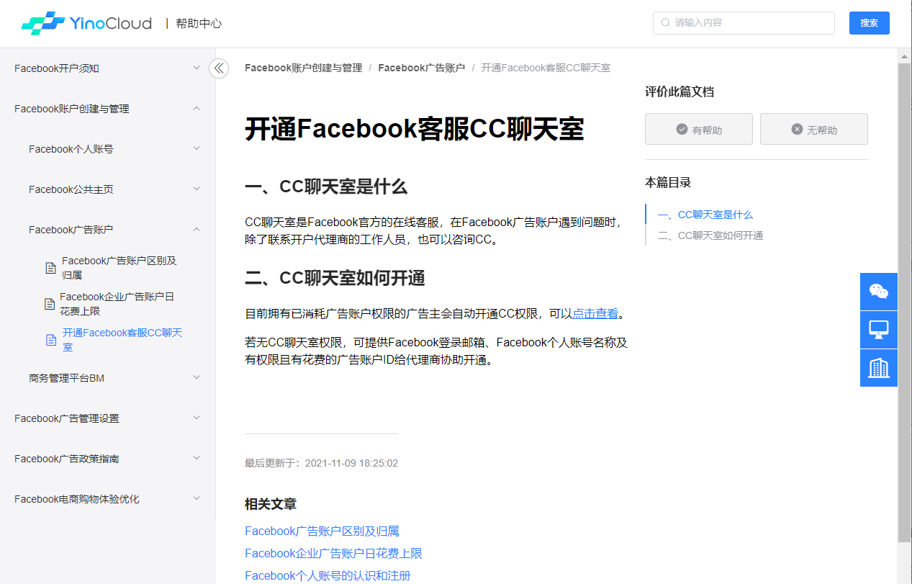The width and height of the screenshot is (912, 584).
Task: Click the computer monitor floating icon
Action: pyautogui.click(x=878, y=330)
